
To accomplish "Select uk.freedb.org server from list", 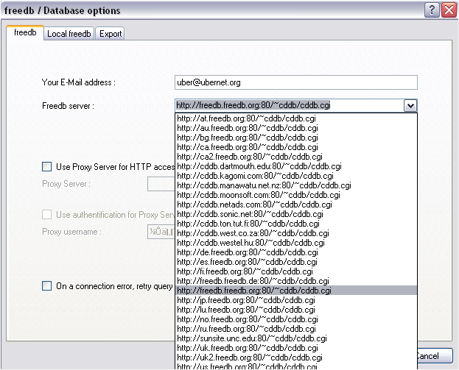I will (248, 348).
